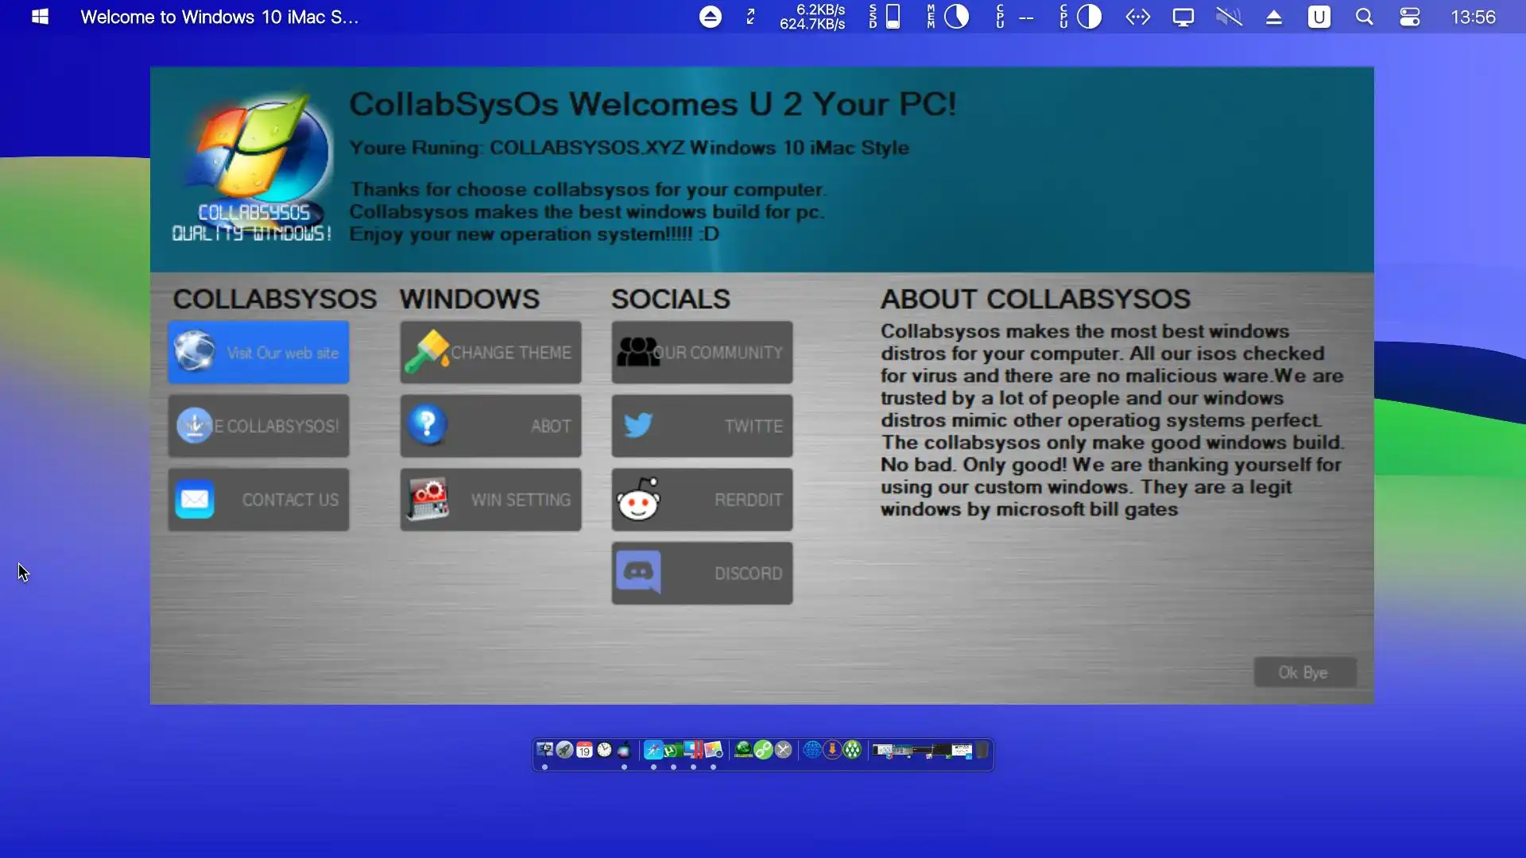
Task: Click the Windows logo in the menu bar
Action: coord(40,17)
